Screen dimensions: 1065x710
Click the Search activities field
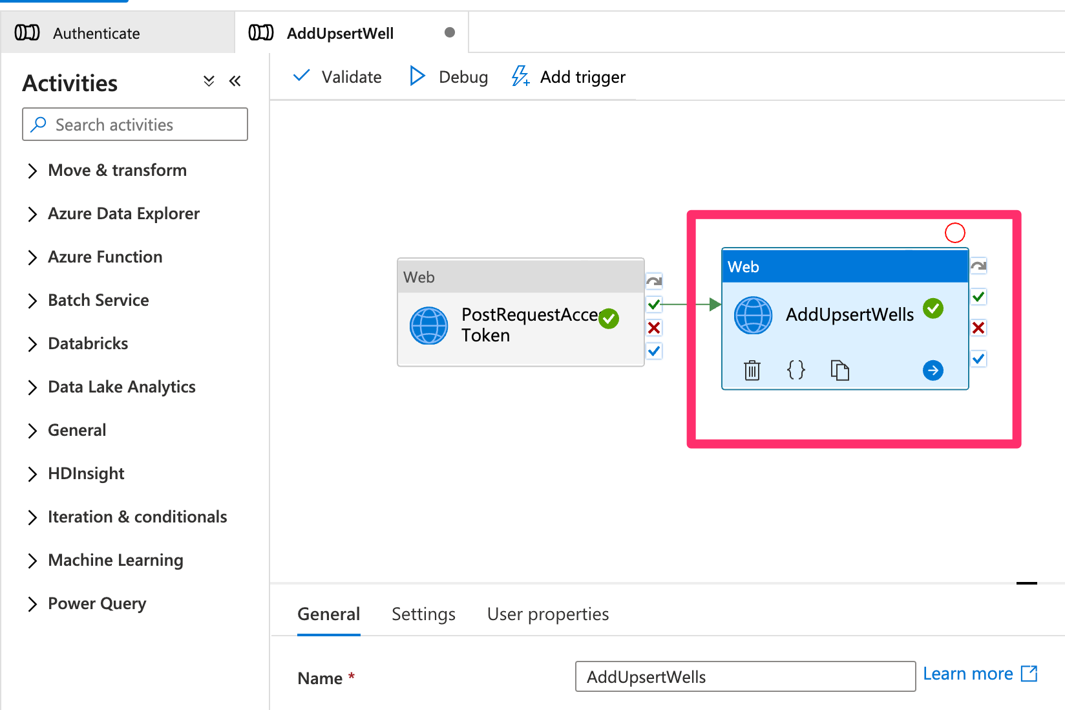[135, 124]
